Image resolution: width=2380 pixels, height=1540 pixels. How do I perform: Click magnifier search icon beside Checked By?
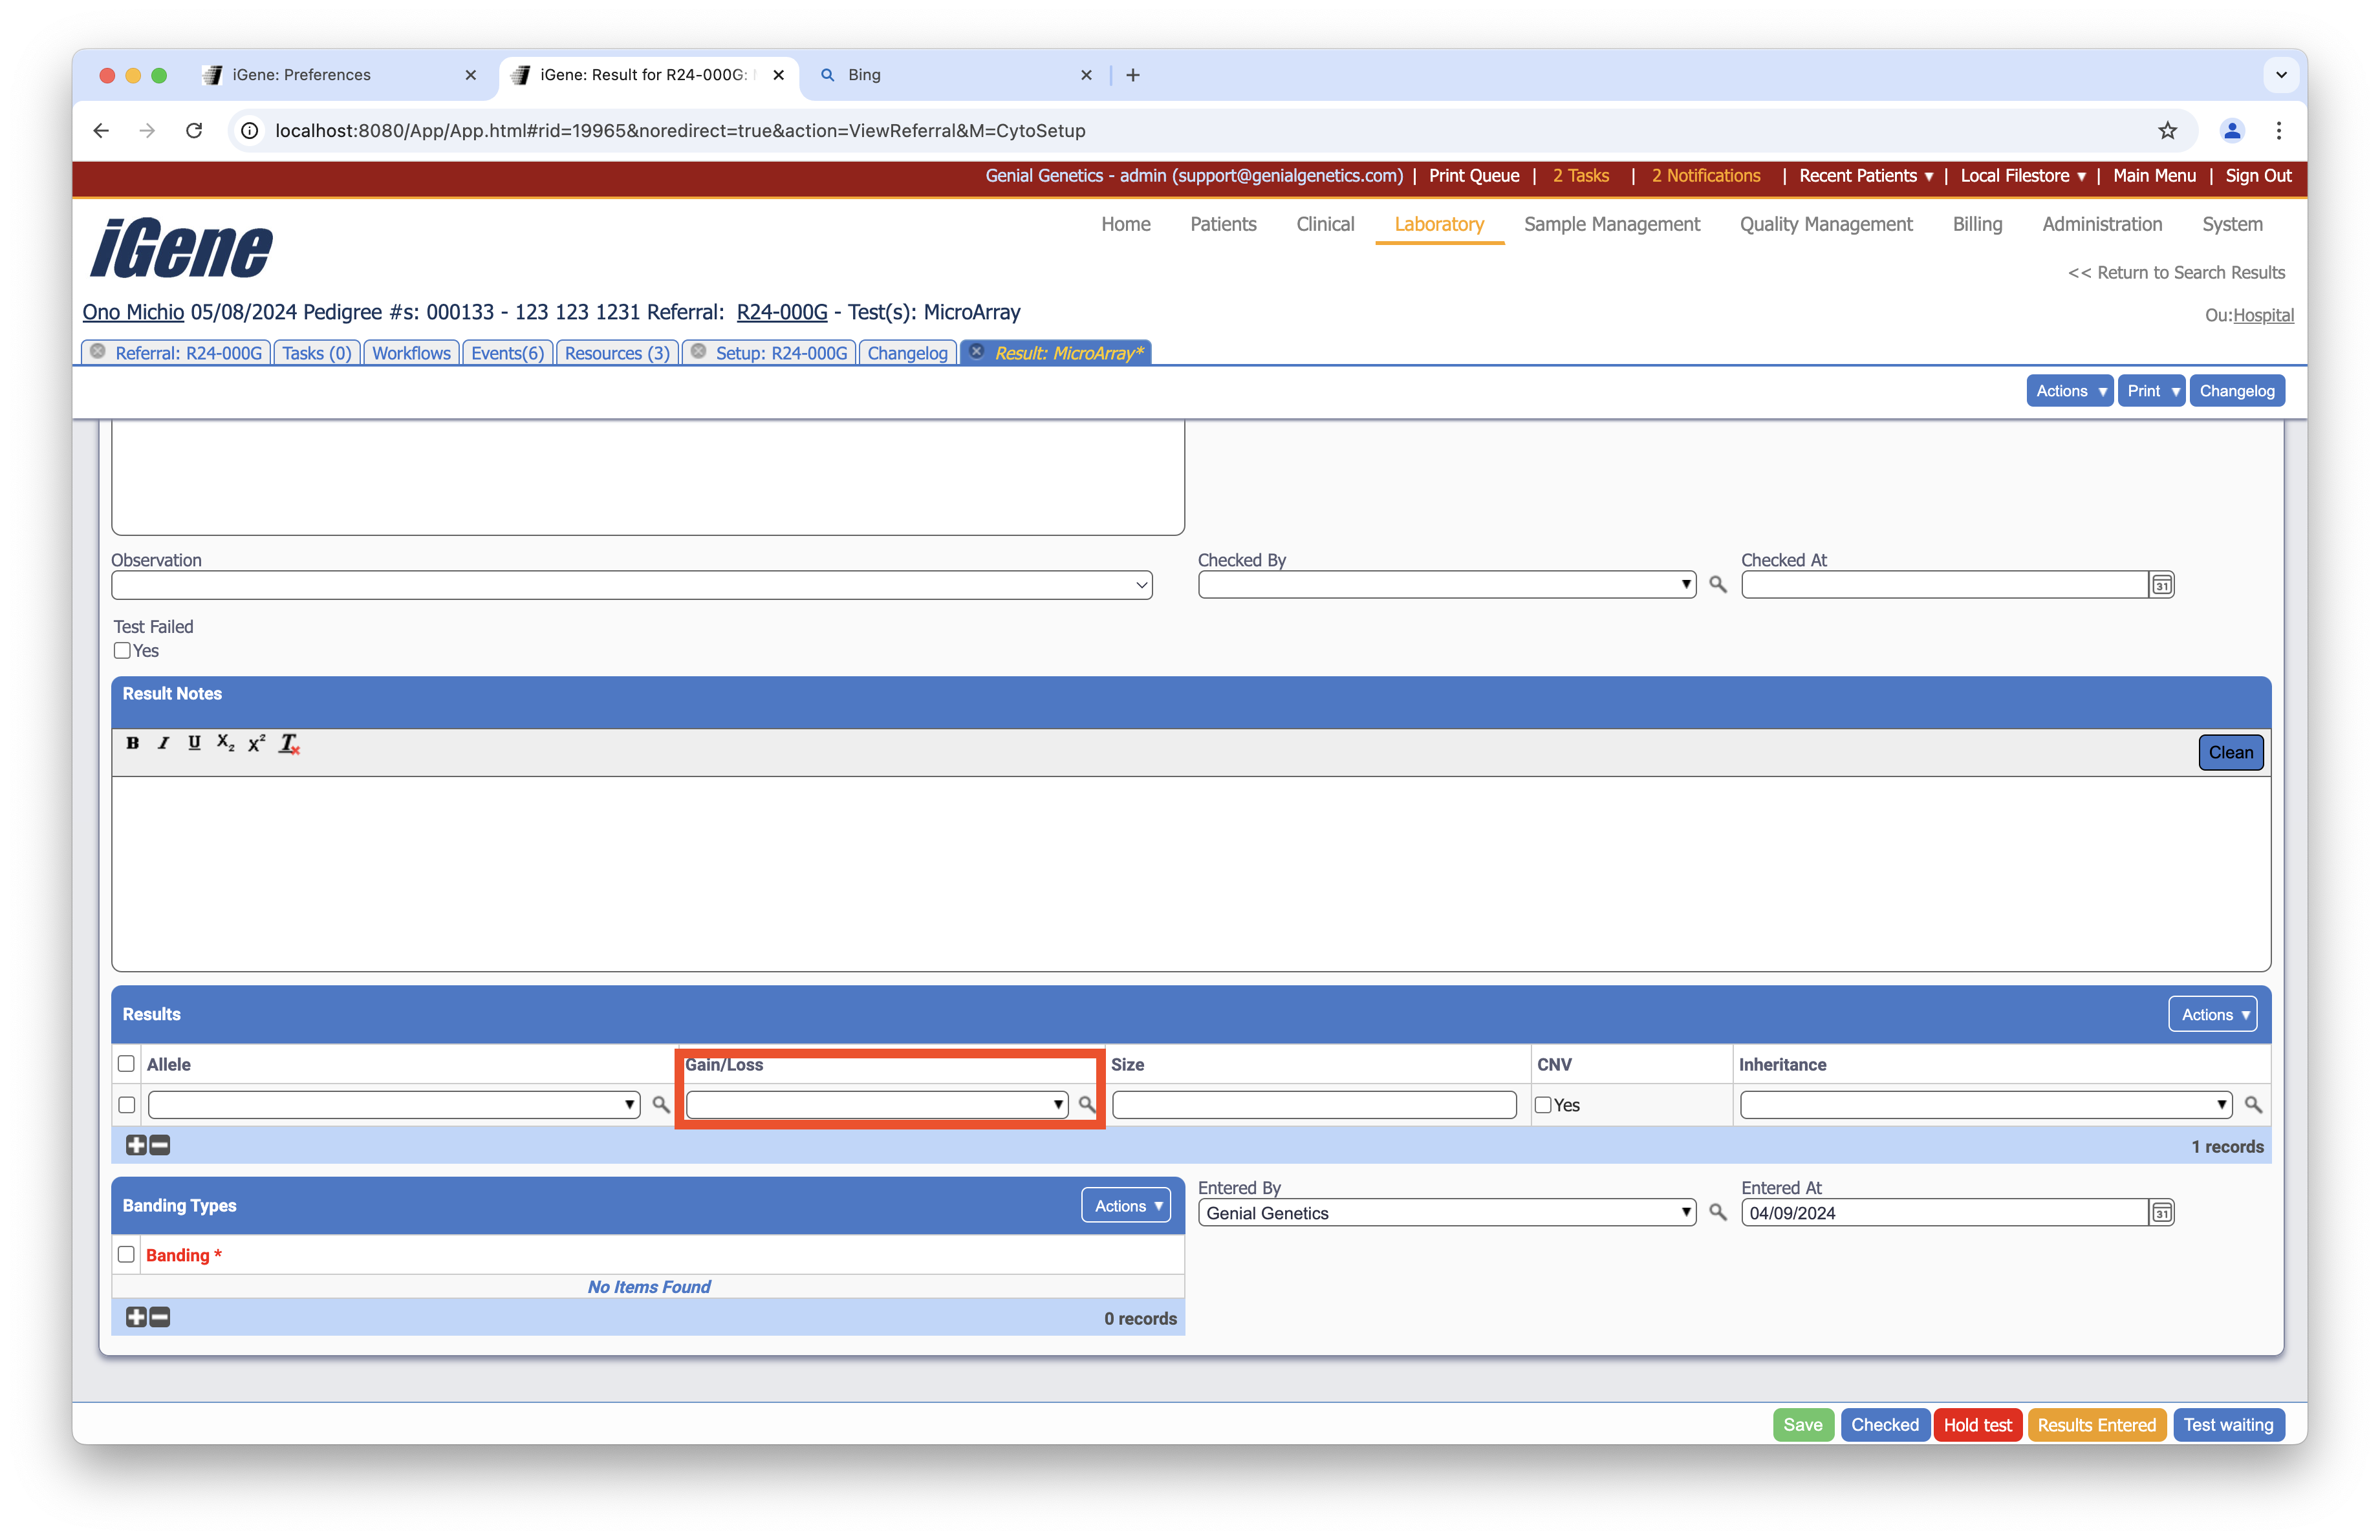click(1717, 584)
